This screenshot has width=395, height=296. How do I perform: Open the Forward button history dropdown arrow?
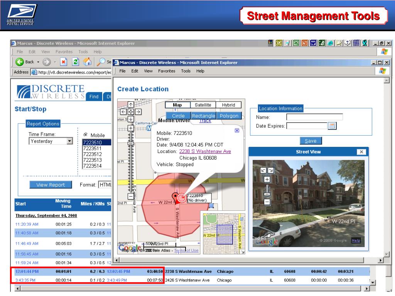tap(55, 62)
